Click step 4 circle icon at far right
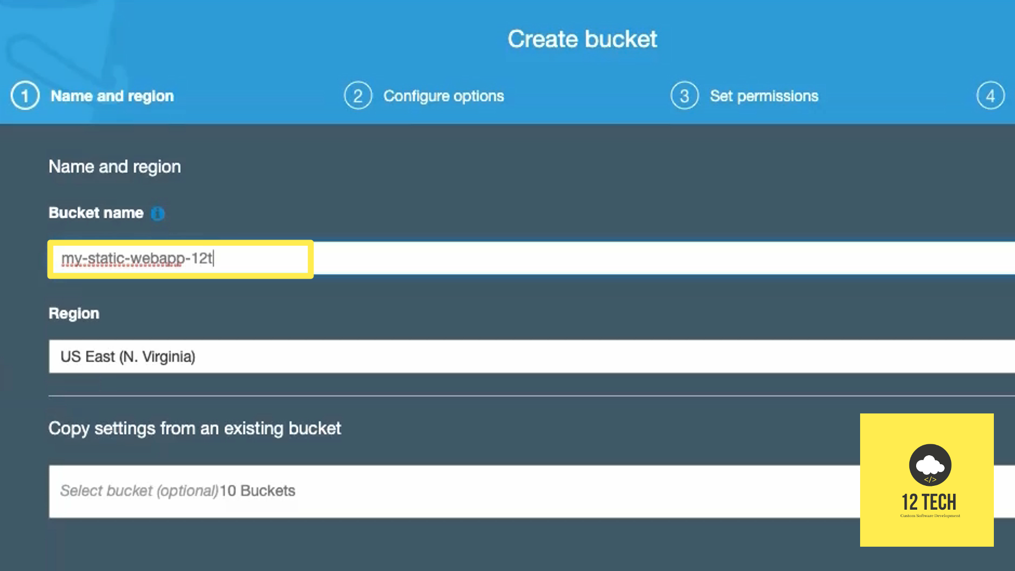Viewport: 1015px width, 571px height. point(992,96)
